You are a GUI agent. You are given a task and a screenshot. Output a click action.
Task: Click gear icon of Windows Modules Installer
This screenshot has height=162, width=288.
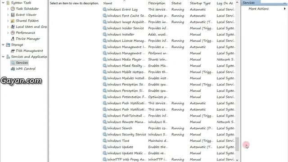click(x=105, y=78)
